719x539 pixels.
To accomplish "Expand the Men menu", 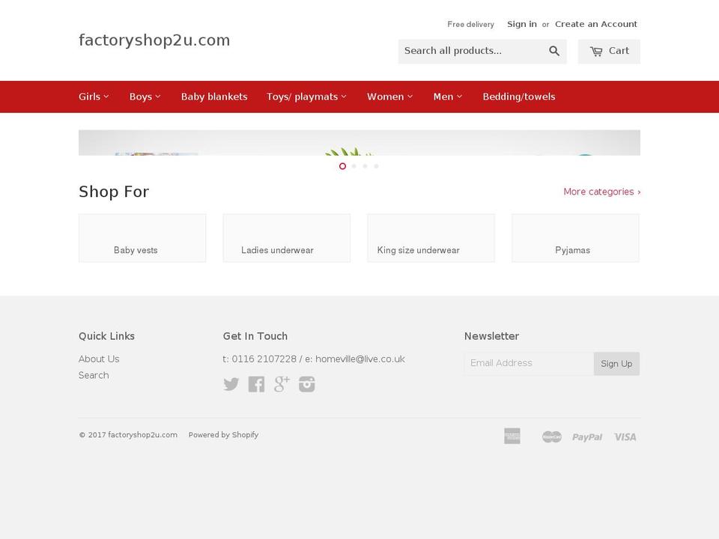I will (x=448, y=97).
